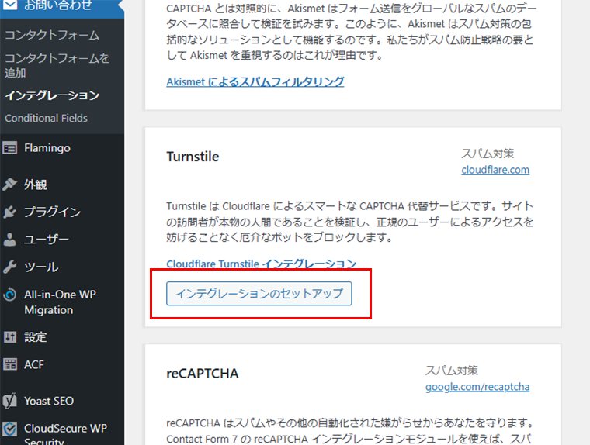Click the ツール wrench icon
This screenshot has width=590, height=445.
pos(10,267)
